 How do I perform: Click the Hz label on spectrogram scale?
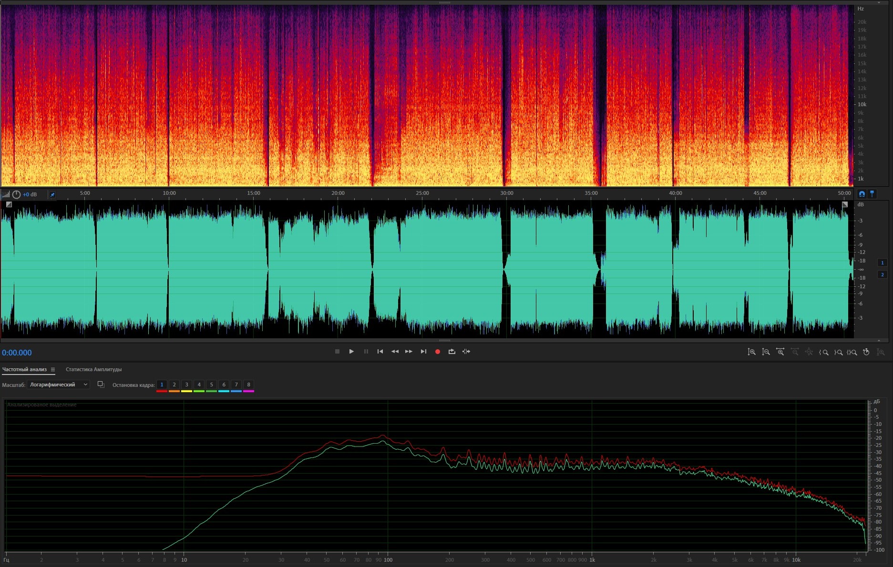point(861,9)
